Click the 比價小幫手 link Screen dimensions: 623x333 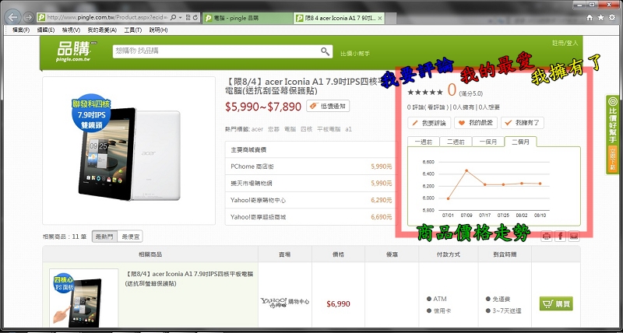tap(355, 53)
